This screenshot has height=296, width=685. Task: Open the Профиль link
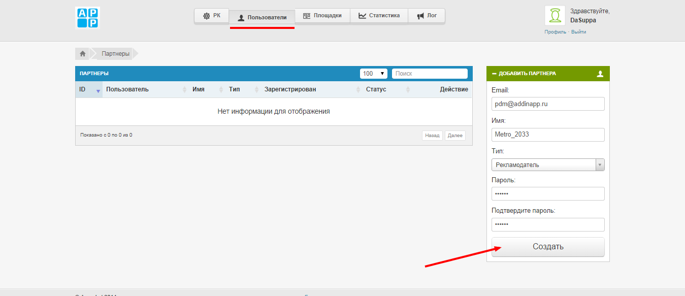(x=555, y=32)
